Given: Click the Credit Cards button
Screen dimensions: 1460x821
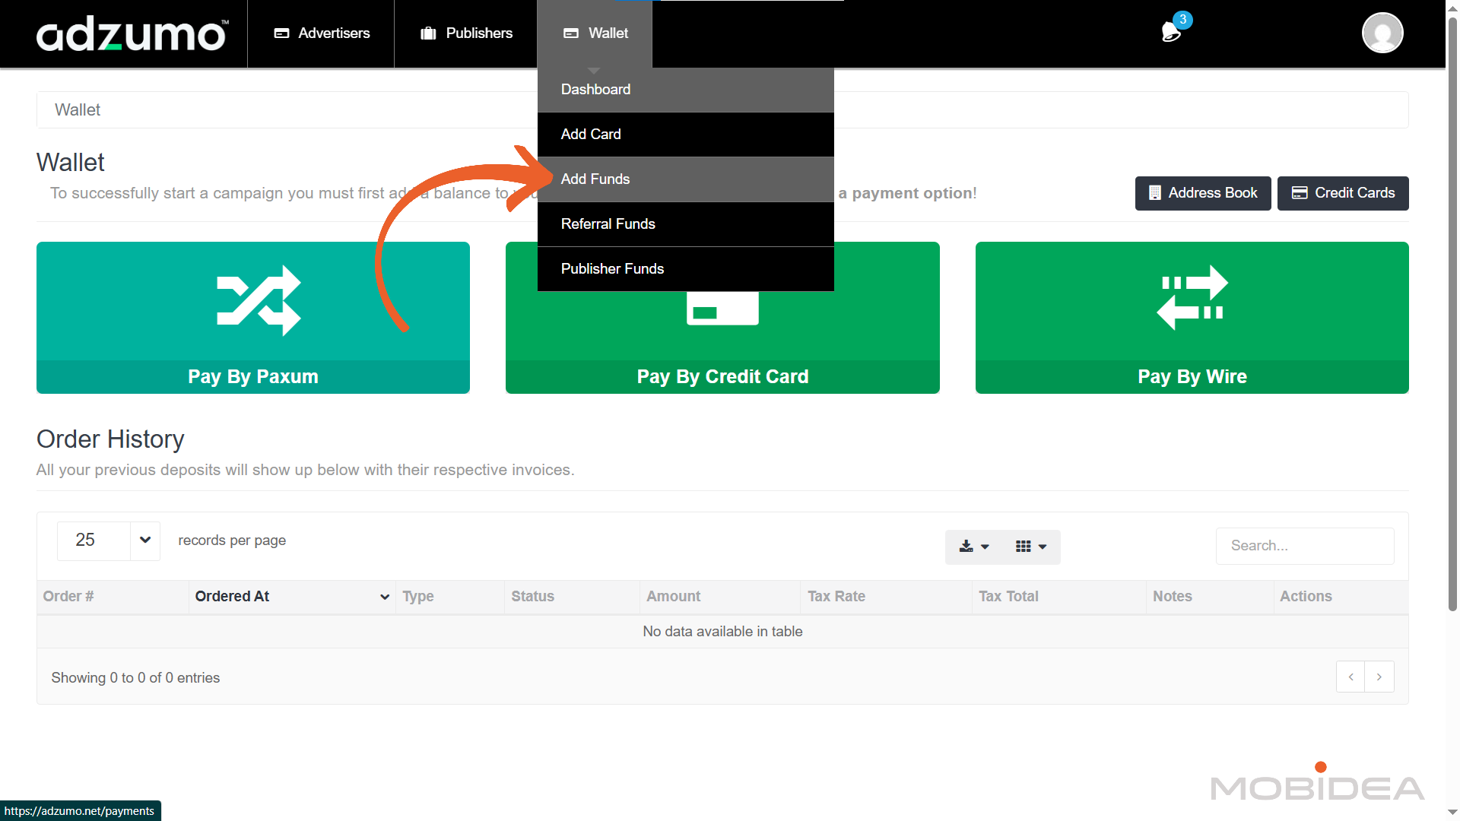Looking at the screenshot, I should pyautogui.click(x=1342, y=193).
